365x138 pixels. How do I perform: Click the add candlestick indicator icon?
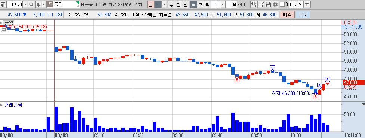coord(254,4)
